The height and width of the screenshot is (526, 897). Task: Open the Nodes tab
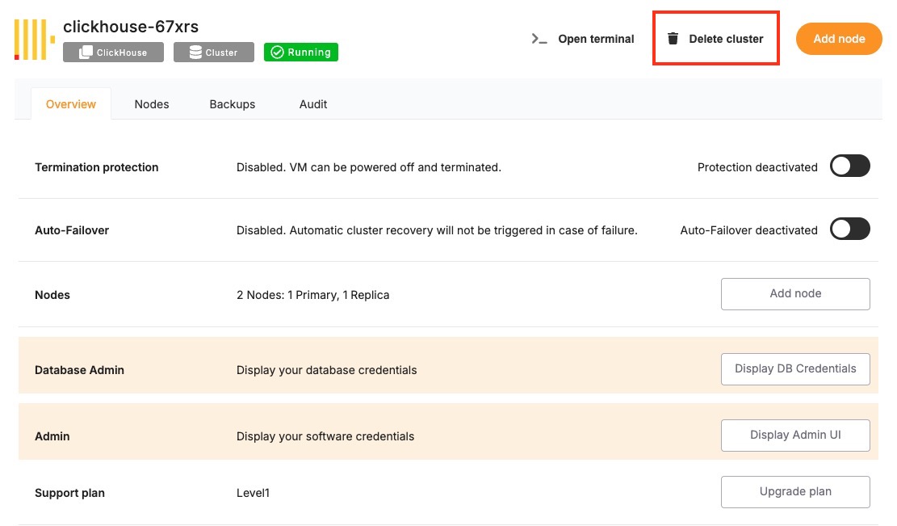152,104
